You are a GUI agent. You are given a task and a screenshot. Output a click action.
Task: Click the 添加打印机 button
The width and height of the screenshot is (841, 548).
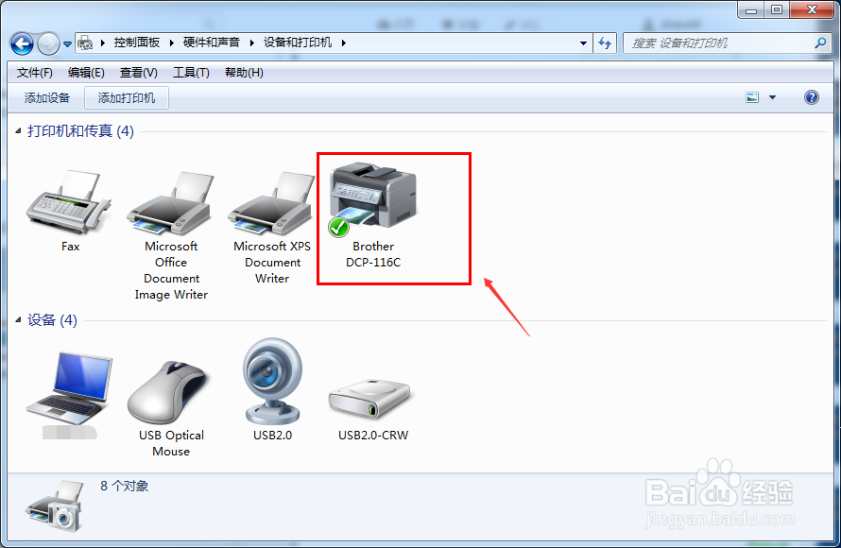[126, 97]
